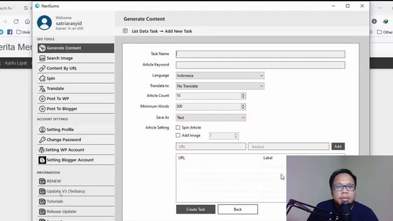Click the Post To WP icon
Screen dimensions: 393x221
[x=42, y=99]
